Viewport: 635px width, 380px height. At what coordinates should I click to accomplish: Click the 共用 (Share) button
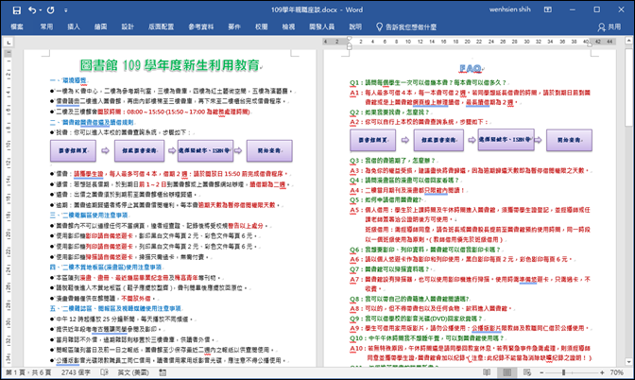point(609,26)
